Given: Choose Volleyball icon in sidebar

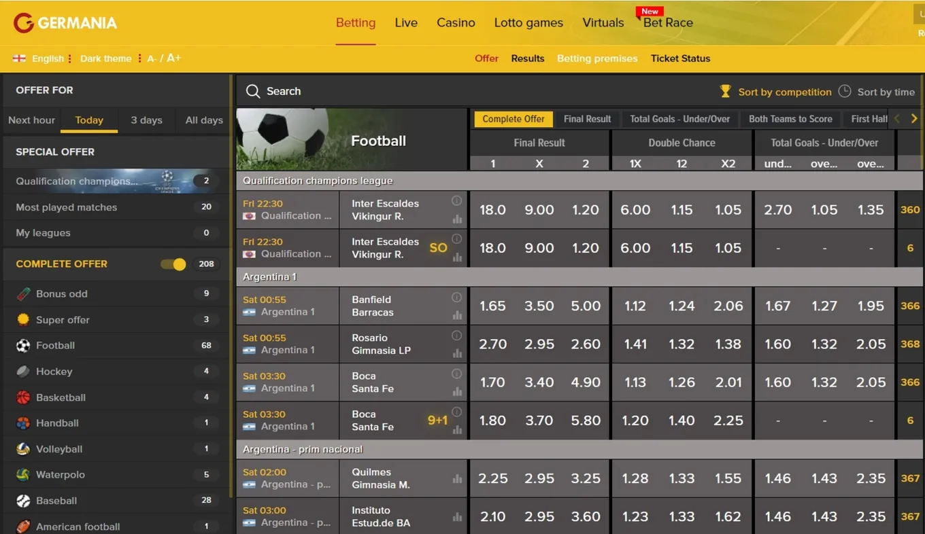Looking at the screenshot, I should tap(23, 449).
